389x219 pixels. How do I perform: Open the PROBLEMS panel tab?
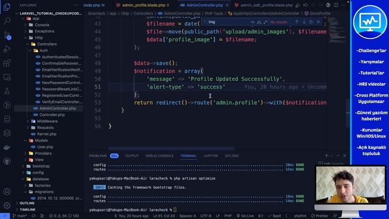98,156
